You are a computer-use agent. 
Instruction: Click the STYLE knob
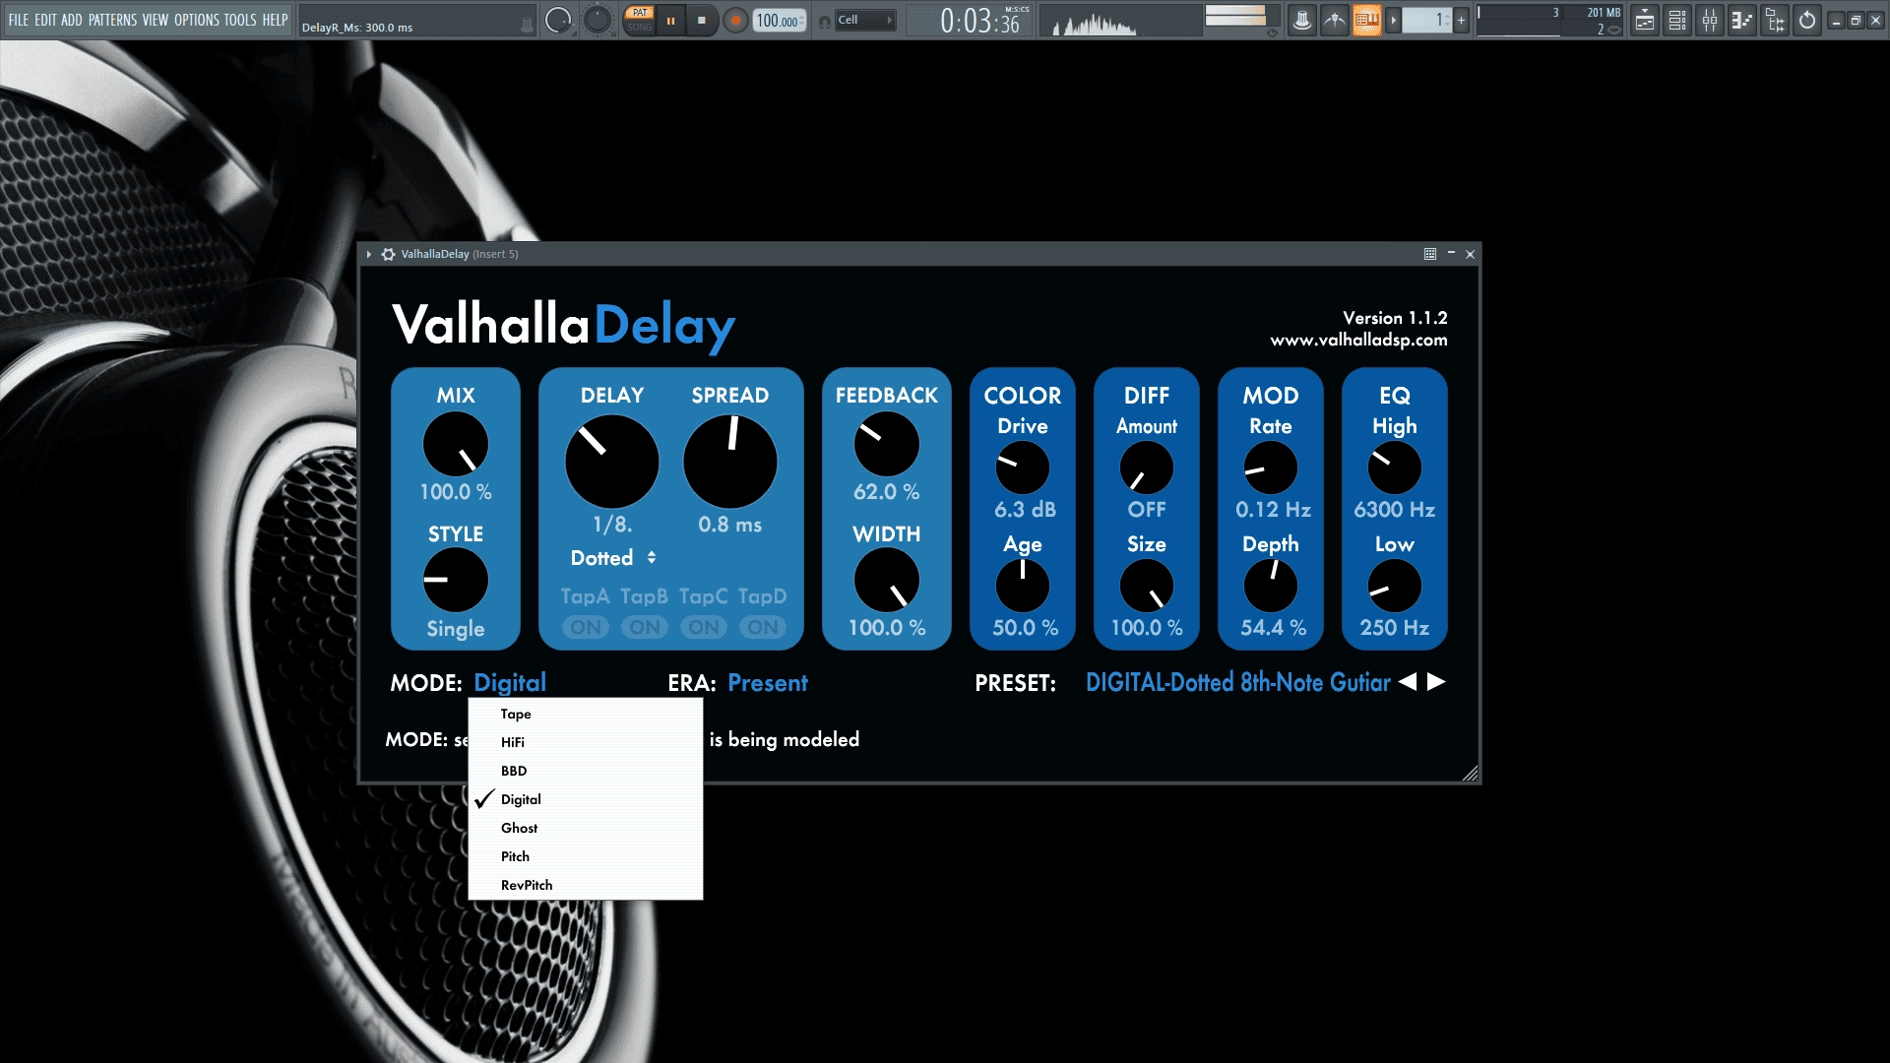click(x=455, y=580)
